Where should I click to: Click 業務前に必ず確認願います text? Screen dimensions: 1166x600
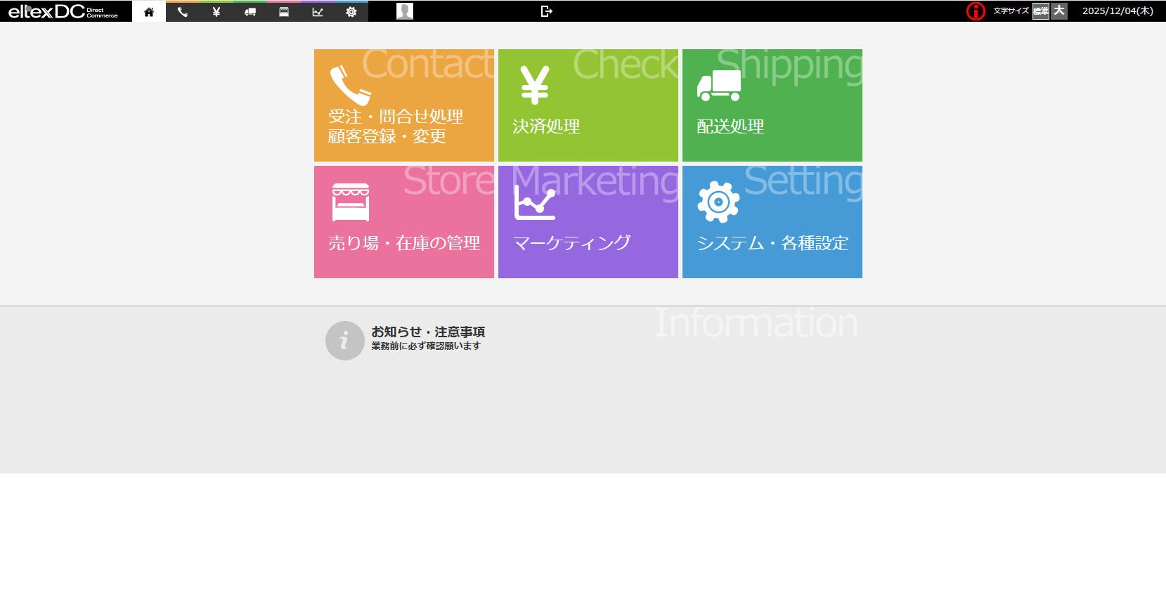pyautogui.click(x=426, y=346)
